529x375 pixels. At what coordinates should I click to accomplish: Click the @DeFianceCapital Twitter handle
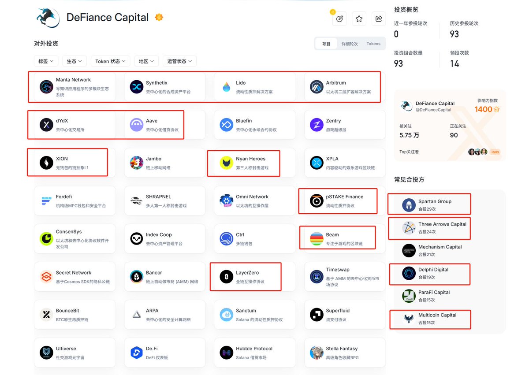pyautogui.click(x=433, y=110)
